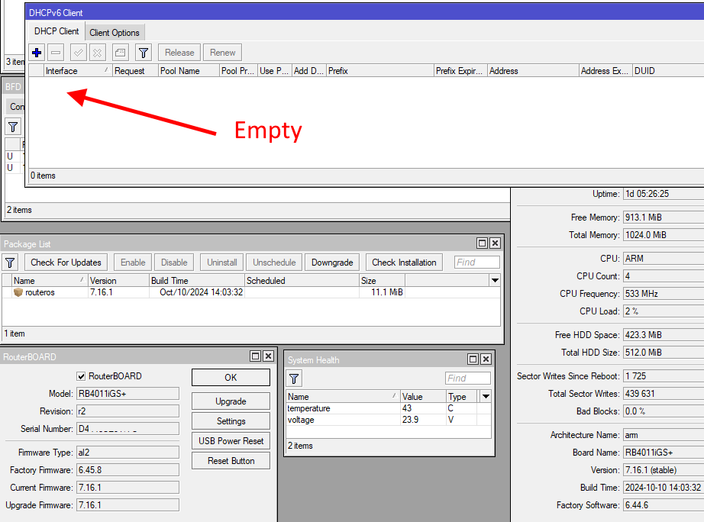The height and width of the screenshot is (522, 704).
Task: Click the enable checkmark in DHCPv6 Client toolbar
Action: tap(78, 53)
